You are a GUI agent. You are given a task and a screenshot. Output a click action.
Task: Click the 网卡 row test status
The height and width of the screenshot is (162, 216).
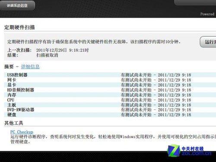pyautogui.click(x=156, y=80)
